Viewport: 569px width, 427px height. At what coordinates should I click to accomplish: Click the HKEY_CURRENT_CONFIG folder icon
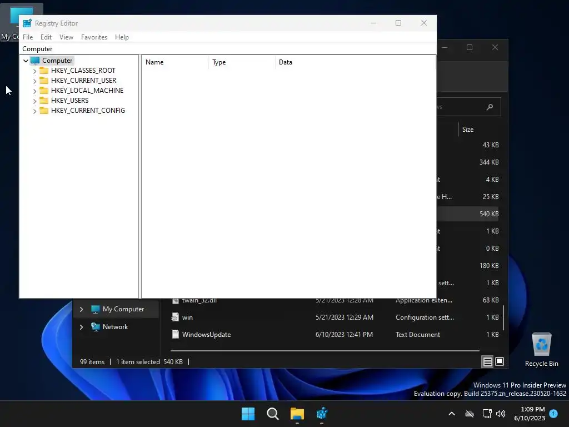[x=44, y=110]
